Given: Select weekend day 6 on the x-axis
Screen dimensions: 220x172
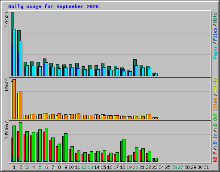Looking at the screenshot, I should click(46, 167).
